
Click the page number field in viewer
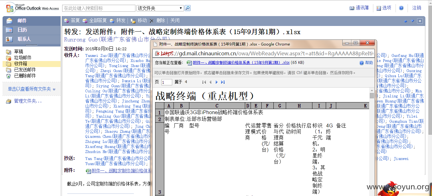click(x=167, y=82)
